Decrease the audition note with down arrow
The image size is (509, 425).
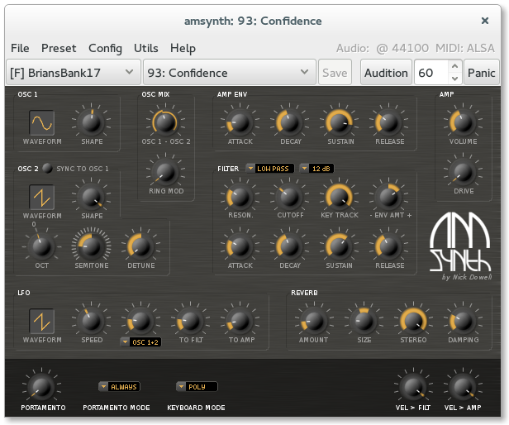tap(455, 79)
